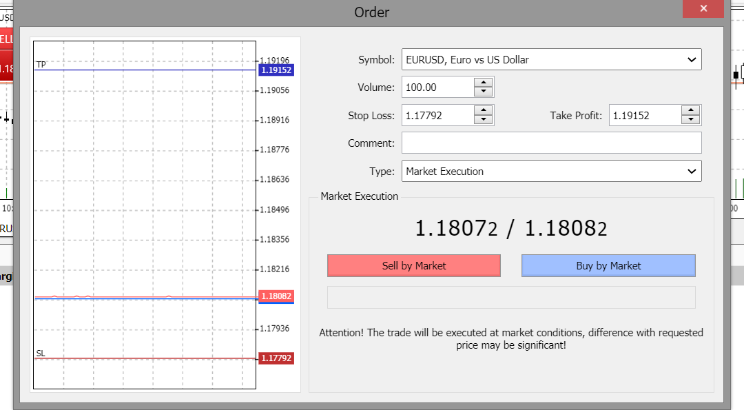This screenshot has height=410, width=744.
Task: Click the TP line on the tick chart
Action: pos(138,70)
